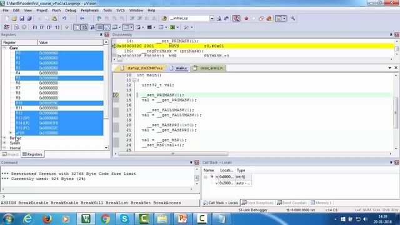This screenshot has width=400, height=225.
Task: Open the Watch Windows dropdown arrow
Action: tap(119, 27)
